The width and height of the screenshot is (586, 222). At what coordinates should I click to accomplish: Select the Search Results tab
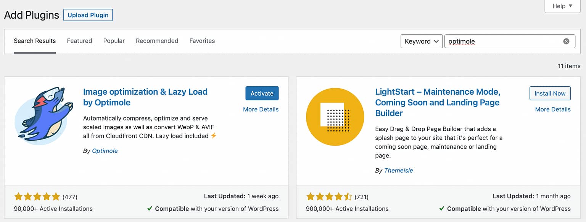pos(35,41)
